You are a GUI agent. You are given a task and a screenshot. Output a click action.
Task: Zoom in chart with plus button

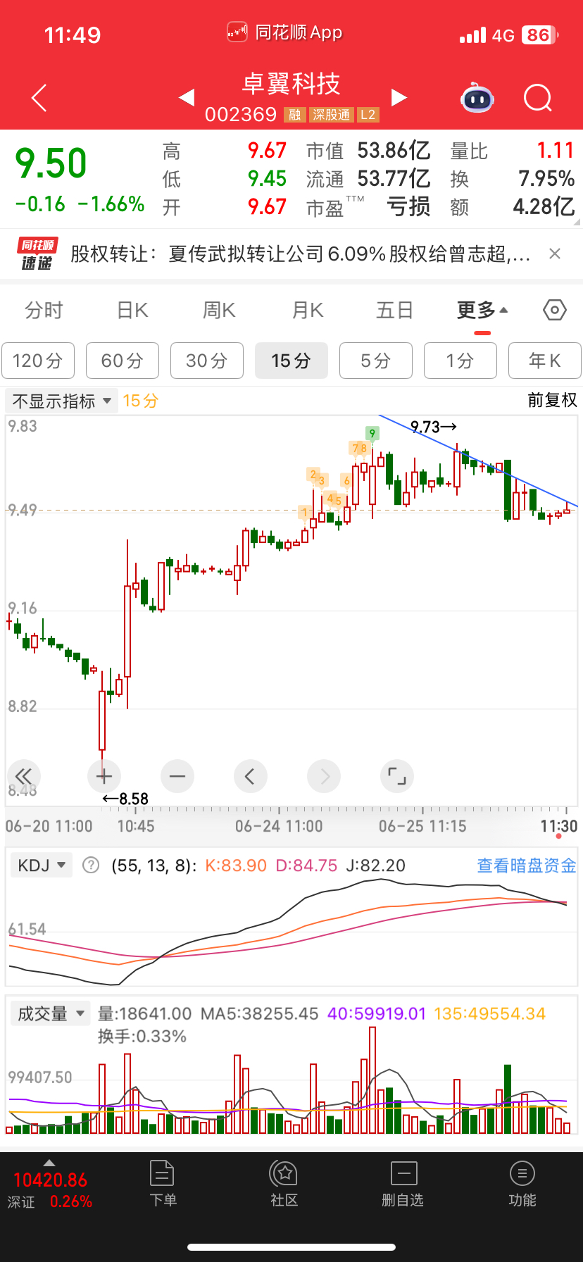point(104,776)
